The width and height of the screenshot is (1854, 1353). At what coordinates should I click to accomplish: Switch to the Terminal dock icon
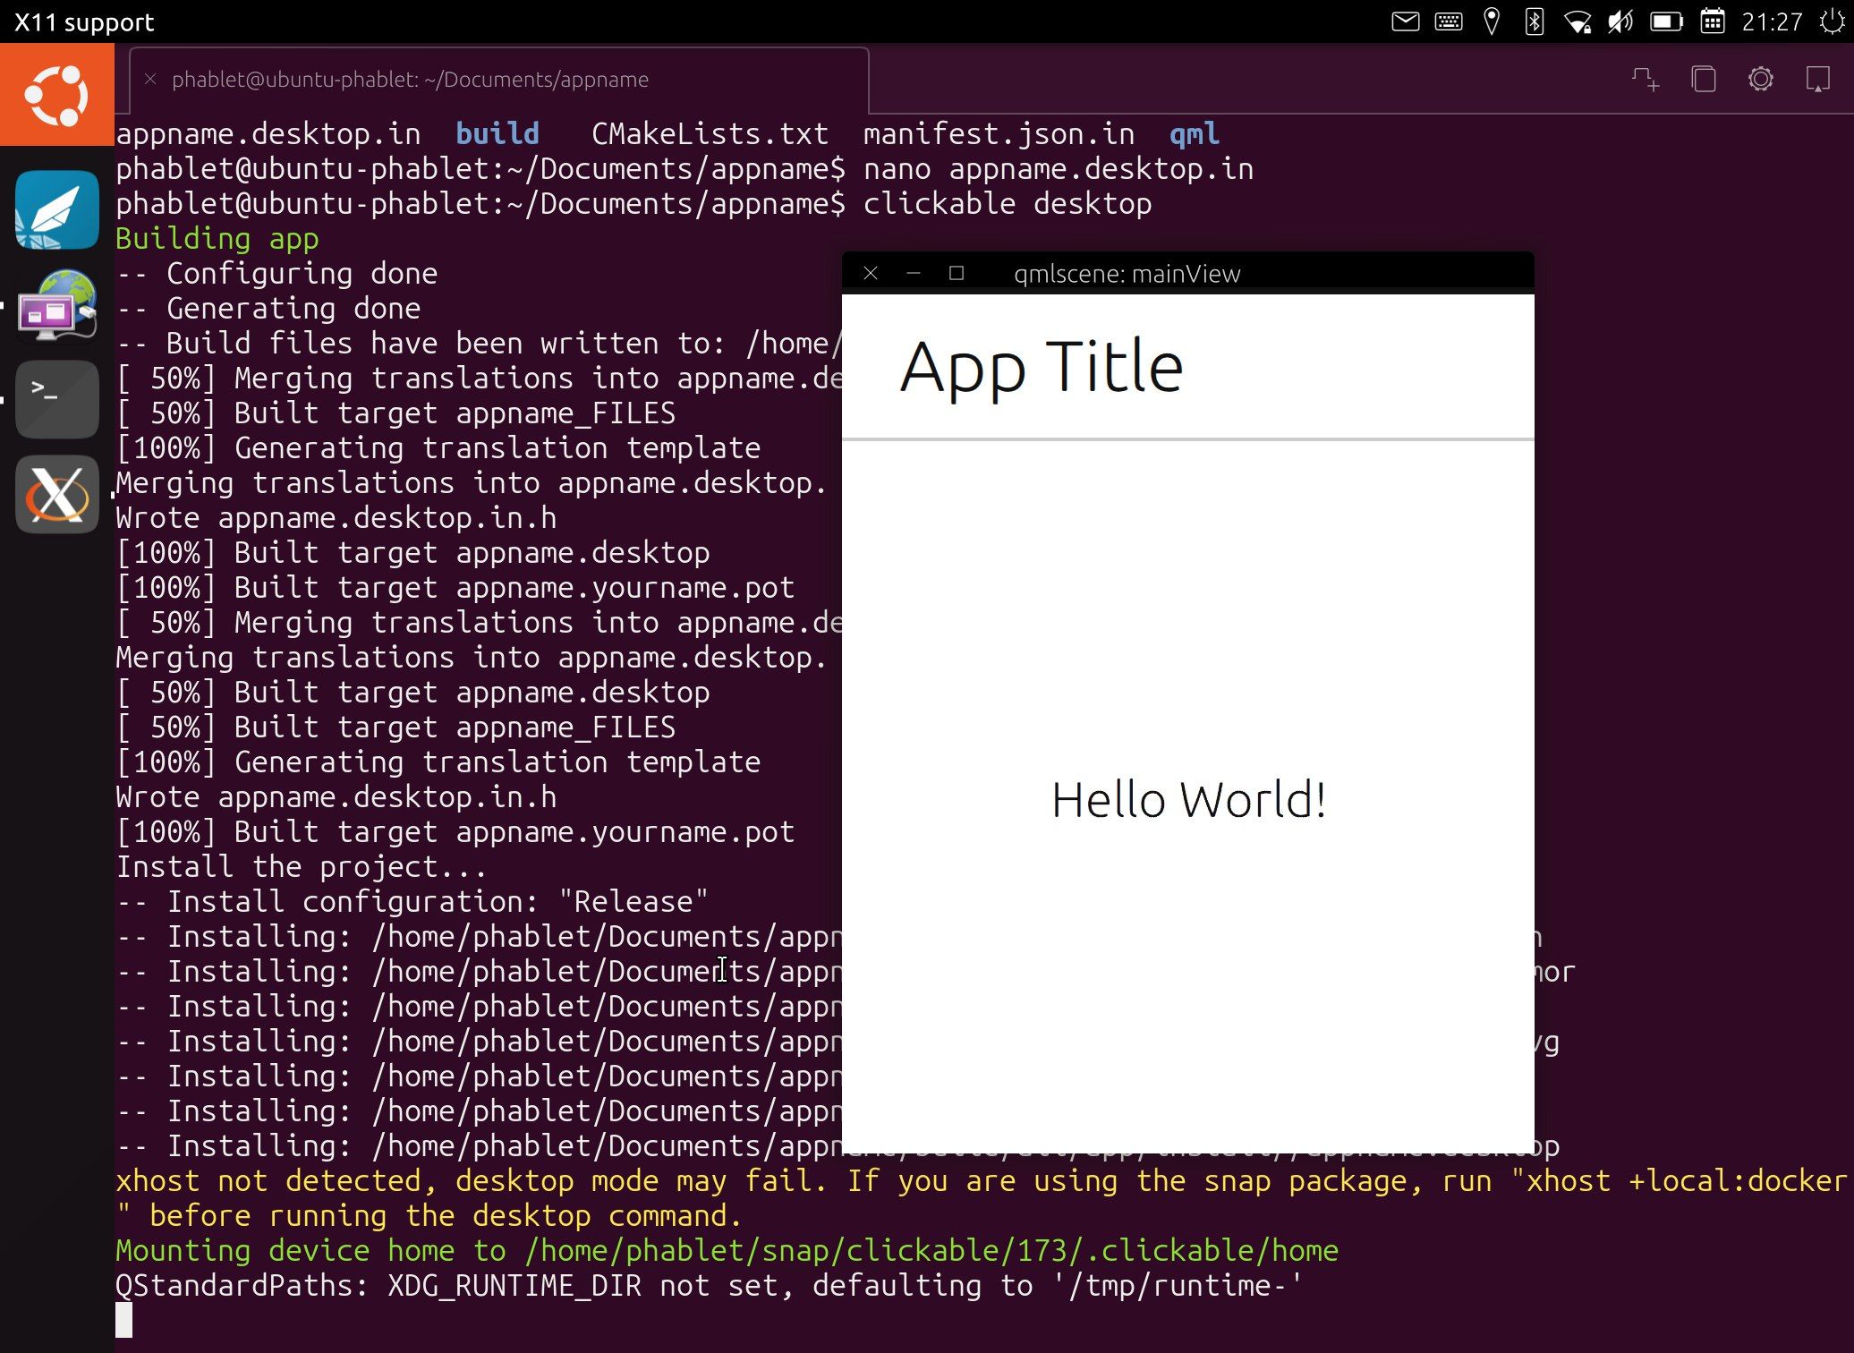click(56, 399)
